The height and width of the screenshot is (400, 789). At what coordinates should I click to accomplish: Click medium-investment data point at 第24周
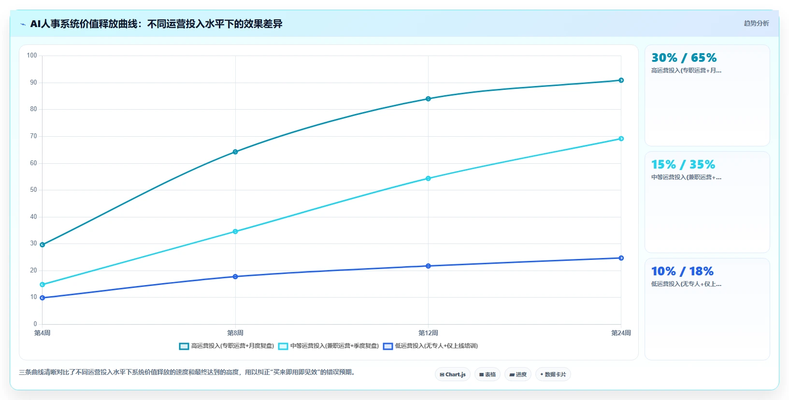click(621, 139)
